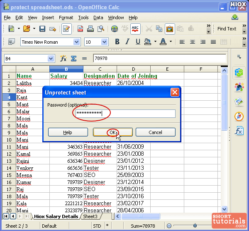
Task: Click OK in Unprotect sheet dialog
Action: (x=113, y=132)
